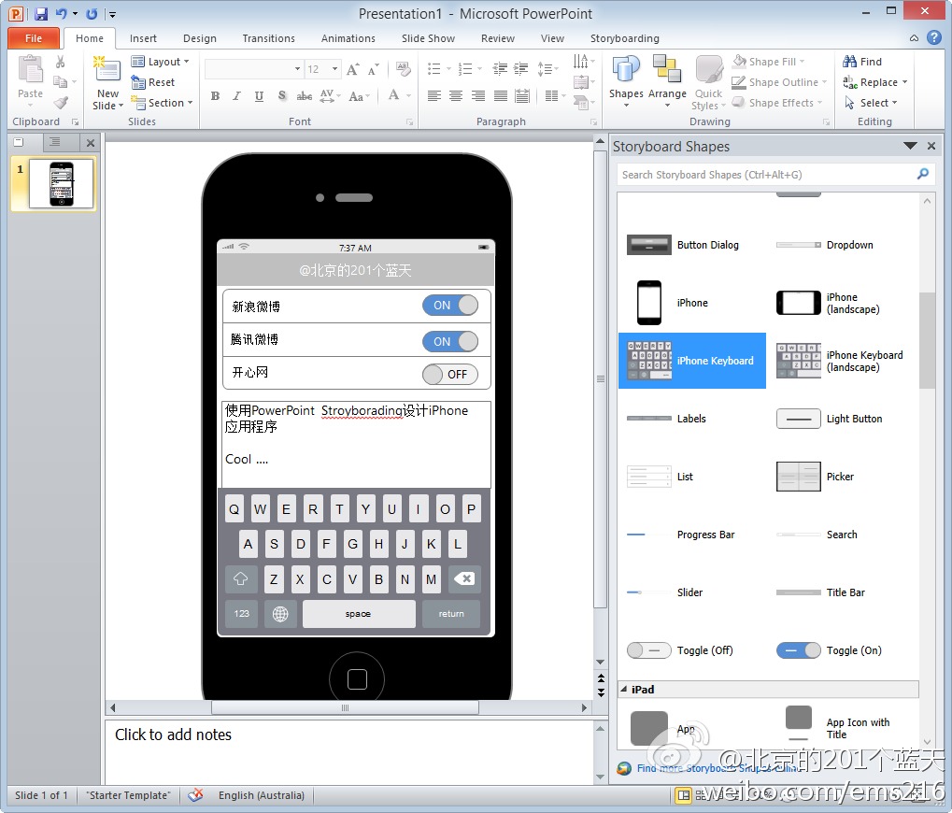Click the Find button
This screenshot has height=813, width=952.
click(862, 62)
